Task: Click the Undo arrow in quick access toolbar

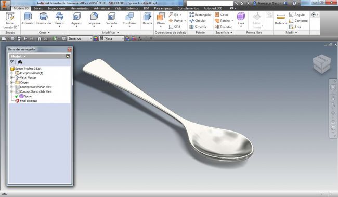Action: (25, 38)
